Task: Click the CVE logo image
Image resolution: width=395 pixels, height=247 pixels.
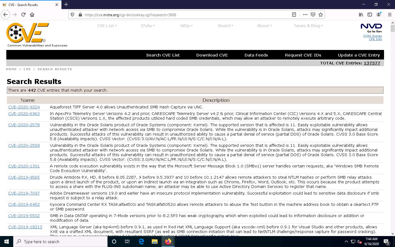Action: (27, 33)
